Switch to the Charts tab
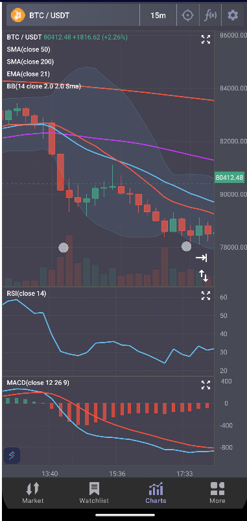Viewport: 247px width, 521px height. point(156,493)
